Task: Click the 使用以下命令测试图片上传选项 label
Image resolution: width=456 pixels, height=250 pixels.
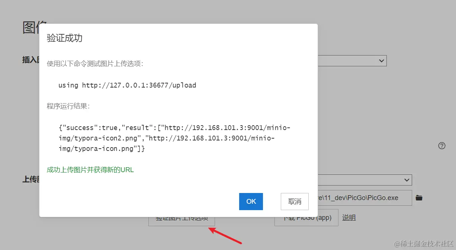Action: pyautogui.click(x=95, y=64)
